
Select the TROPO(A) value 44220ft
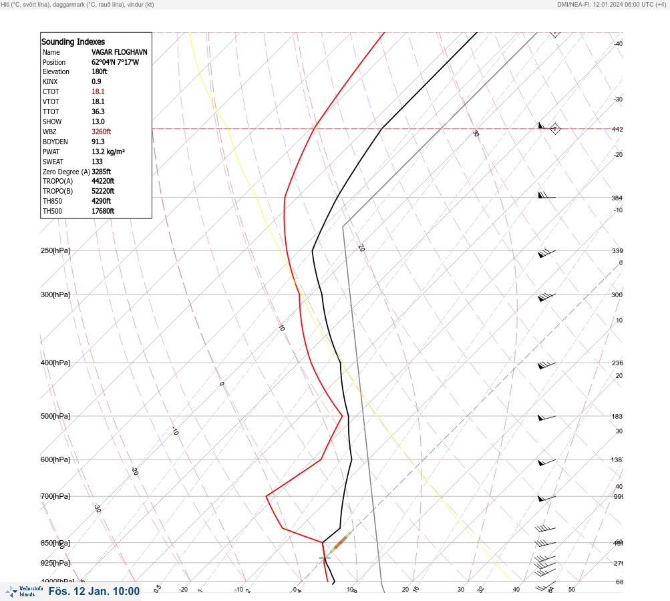click(103, 181)
